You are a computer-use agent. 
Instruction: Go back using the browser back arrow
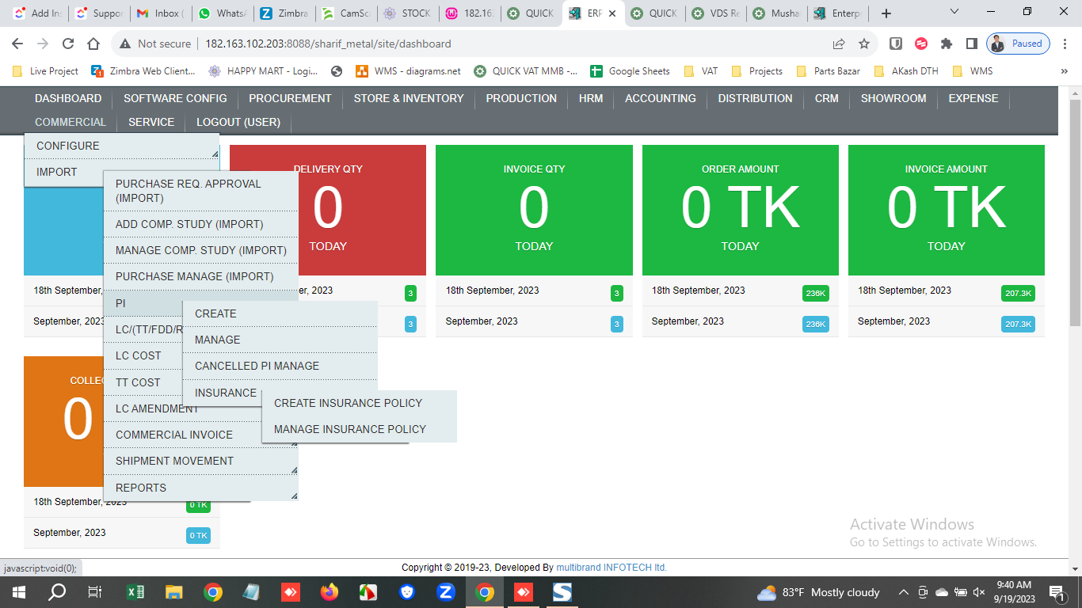point(18,44)
